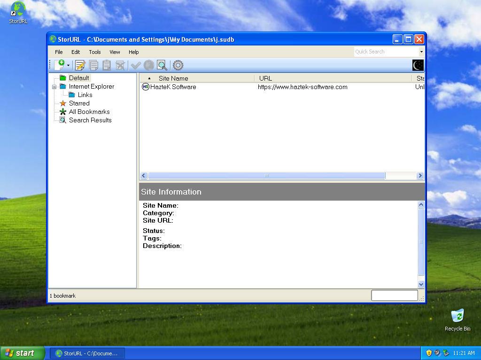This screenshot has width=481, height=360.
Task: Select the Starred category in tree
Action: click(x=79, y=103)
